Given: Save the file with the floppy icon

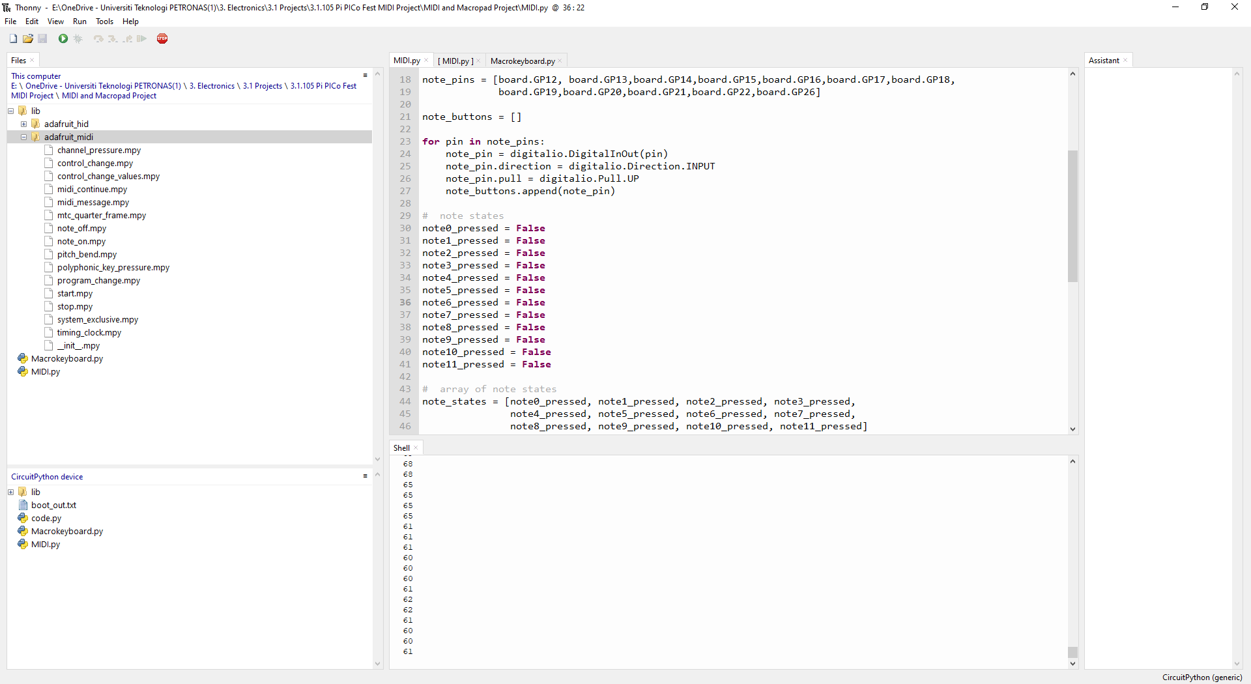Looking at the screenshot, I should pyautogui.click(x=42, y=38).
